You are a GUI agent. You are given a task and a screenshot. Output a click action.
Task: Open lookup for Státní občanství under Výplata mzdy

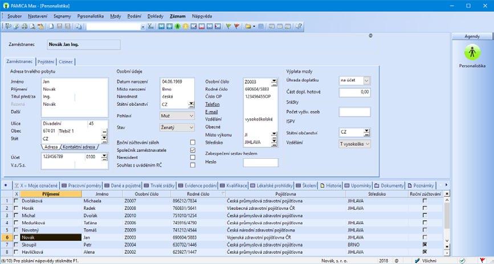click(366, 133)
